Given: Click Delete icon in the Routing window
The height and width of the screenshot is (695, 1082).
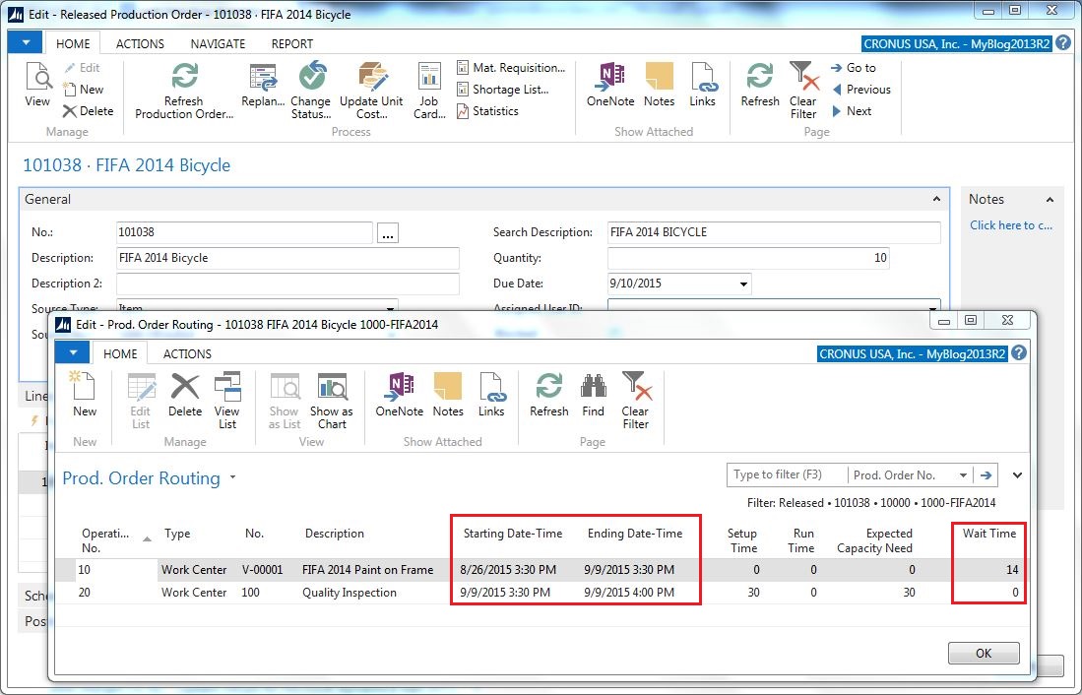Looking at the screenshot, I should (x=185, y=394).
